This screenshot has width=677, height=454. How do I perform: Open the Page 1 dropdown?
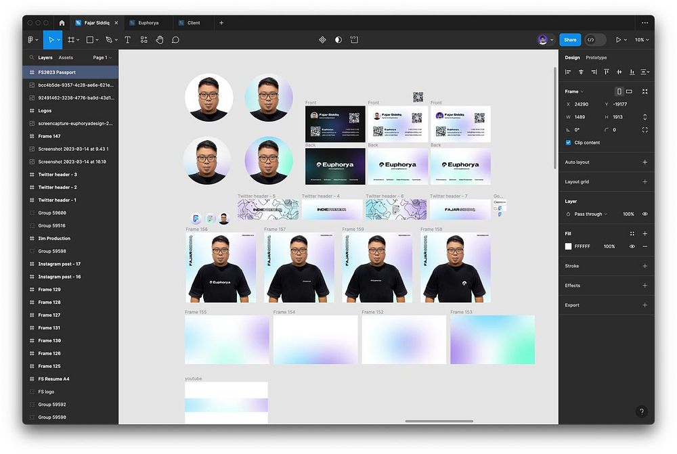[x=102, y=58]
